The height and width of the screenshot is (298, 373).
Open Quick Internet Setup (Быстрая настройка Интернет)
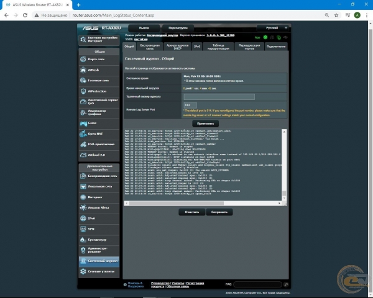point(99,40)
